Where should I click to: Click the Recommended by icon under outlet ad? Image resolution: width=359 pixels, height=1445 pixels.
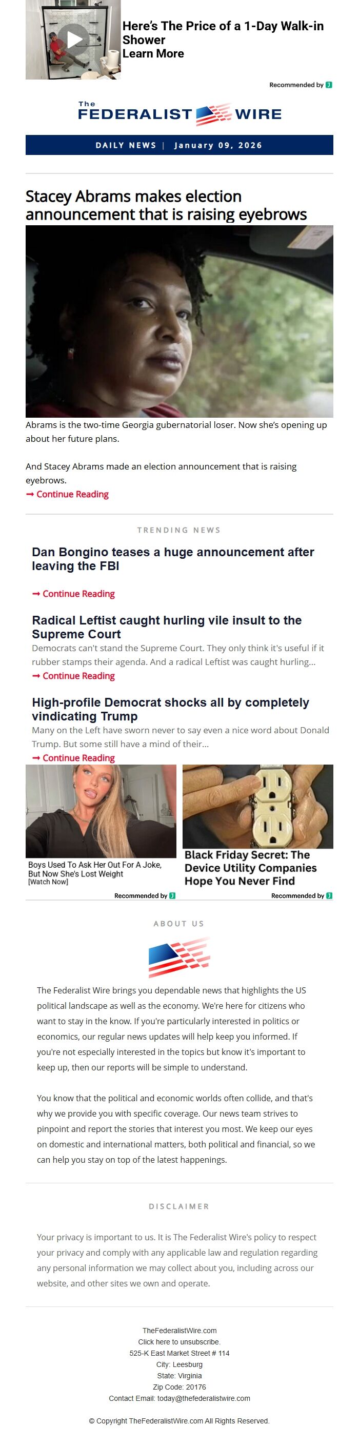[329, 896]
